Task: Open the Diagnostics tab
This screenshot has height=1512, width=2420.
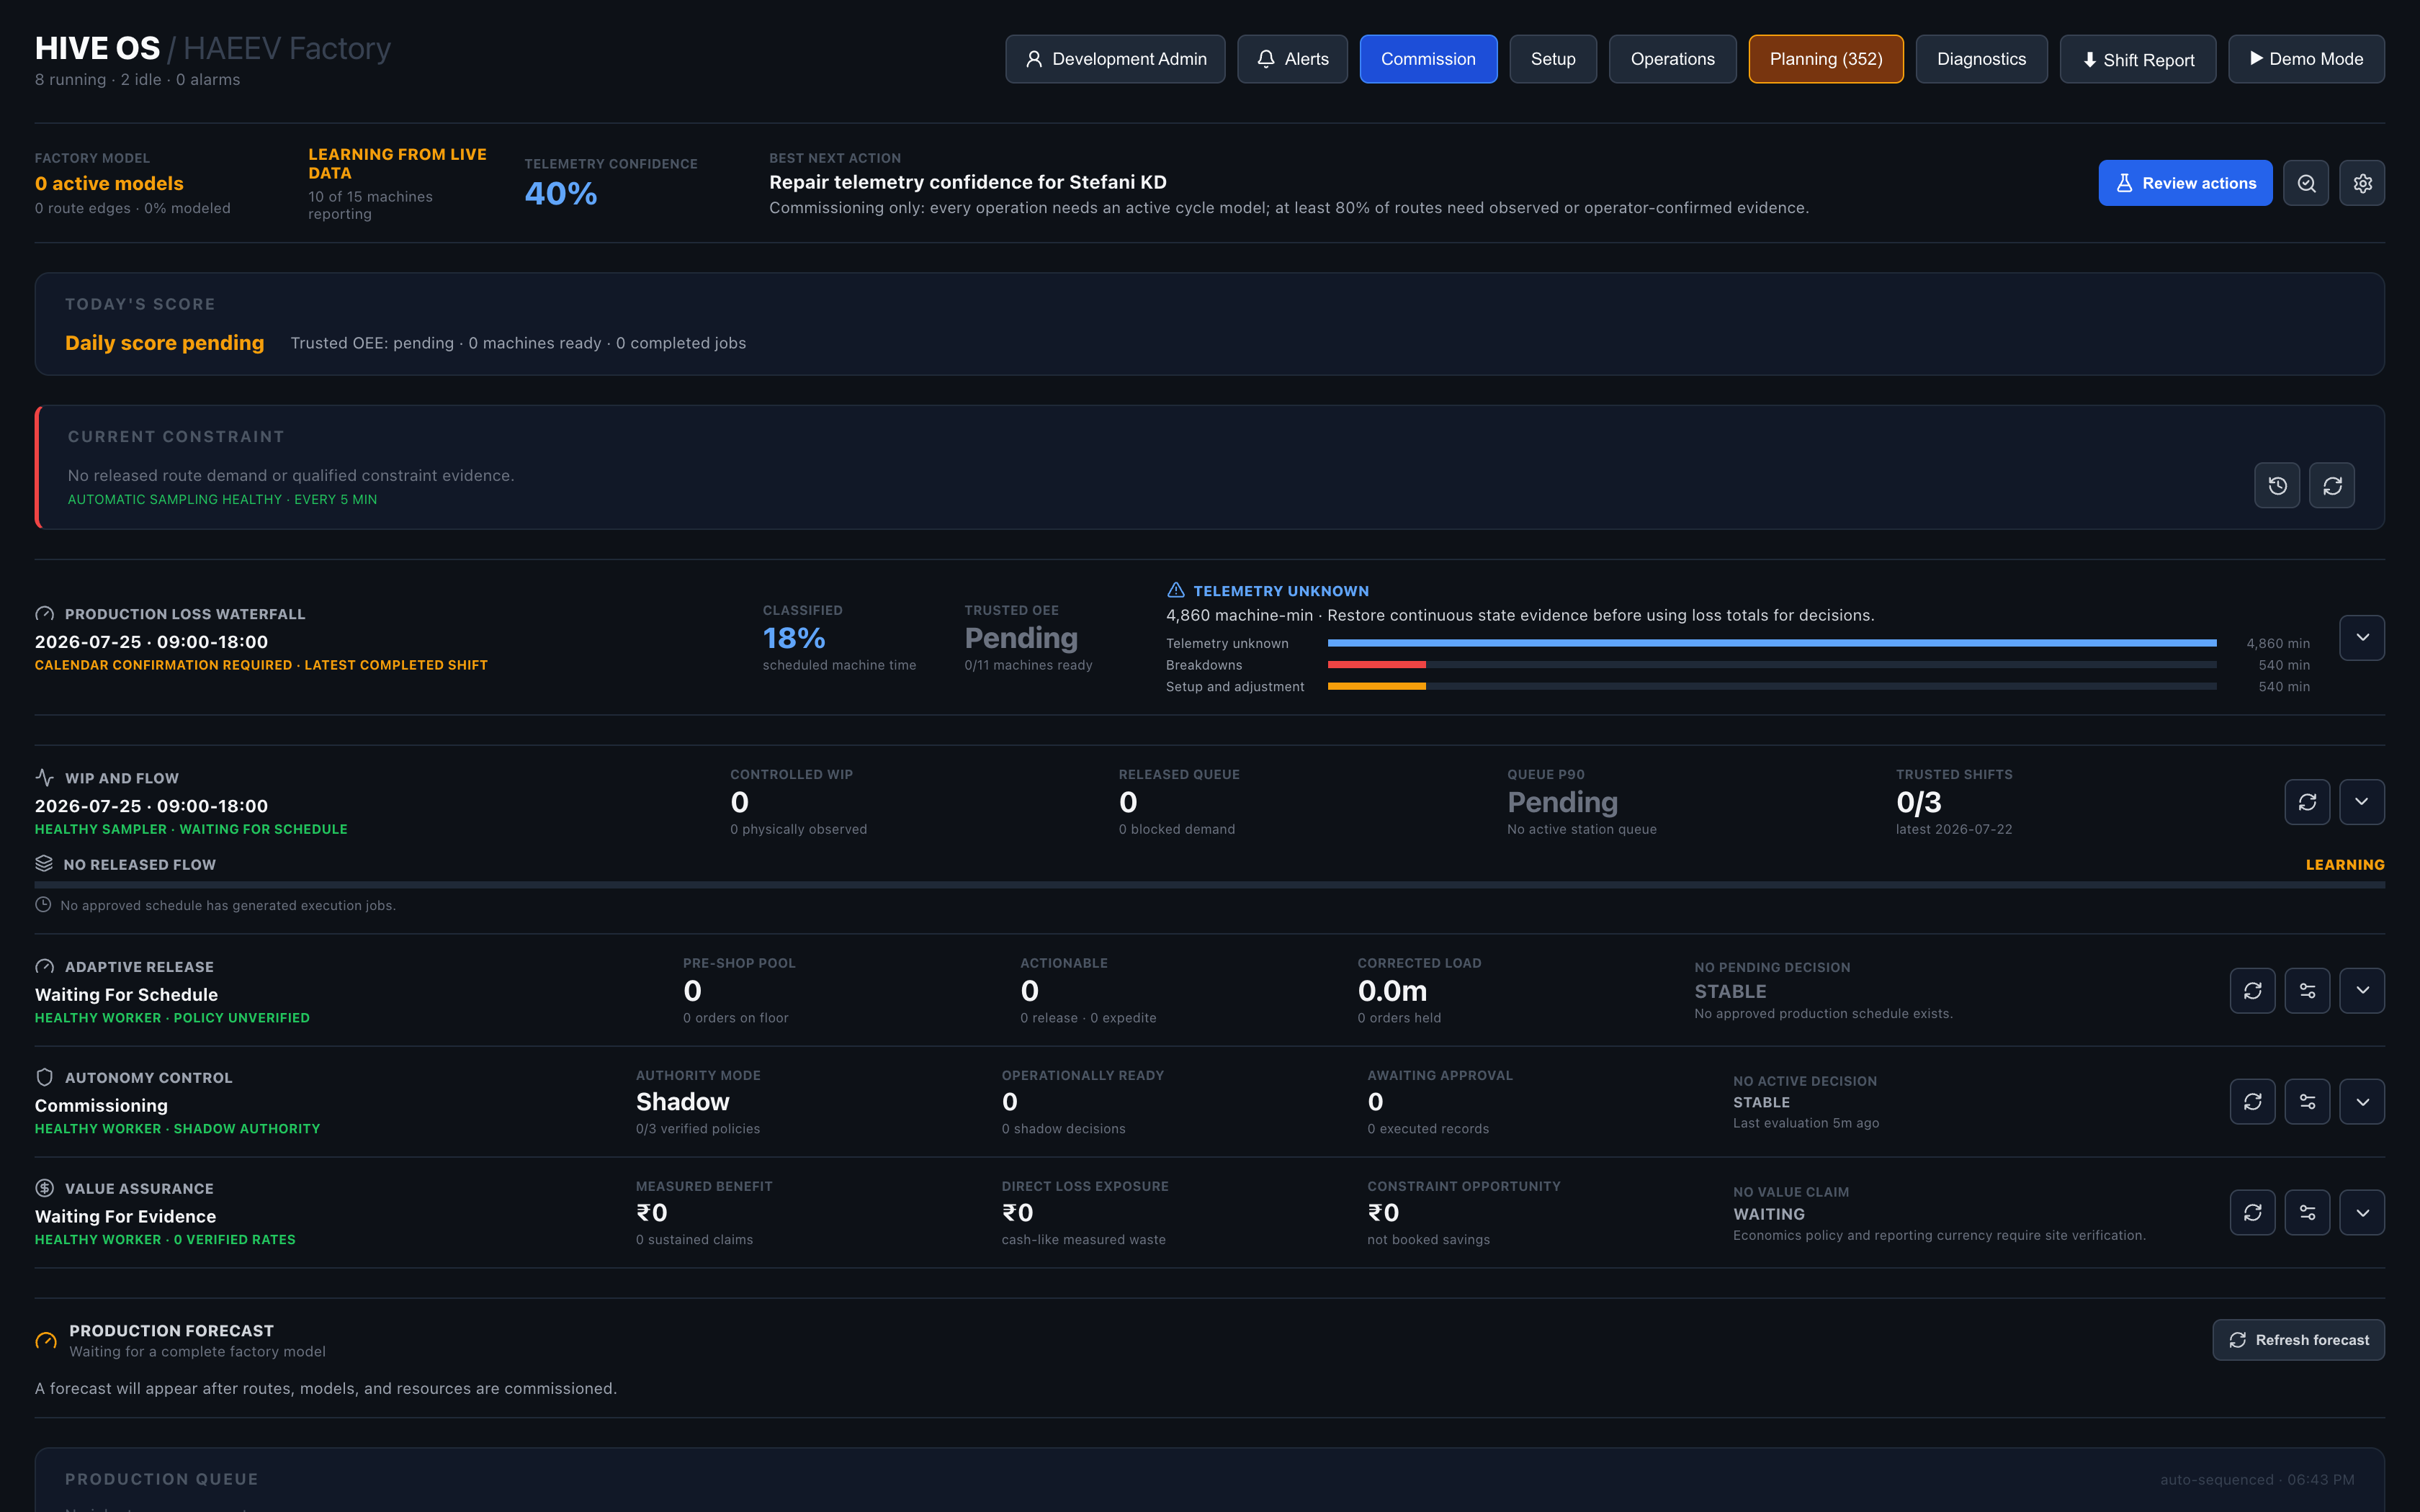Action: (1981, 59)
